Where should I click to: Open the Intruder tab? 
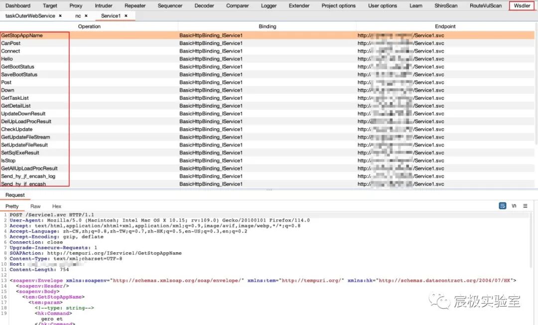pyautogui.click(x=103, y=6)
